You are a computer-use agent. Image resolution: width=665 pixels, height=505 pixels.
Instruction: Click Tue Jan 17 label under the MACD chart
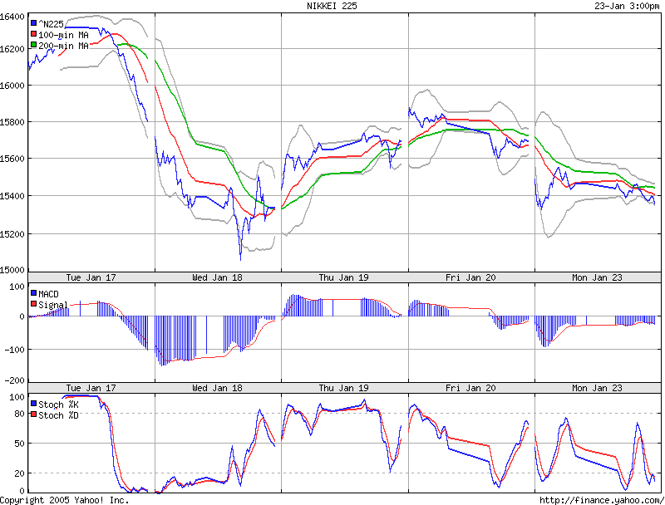point(91,388)
